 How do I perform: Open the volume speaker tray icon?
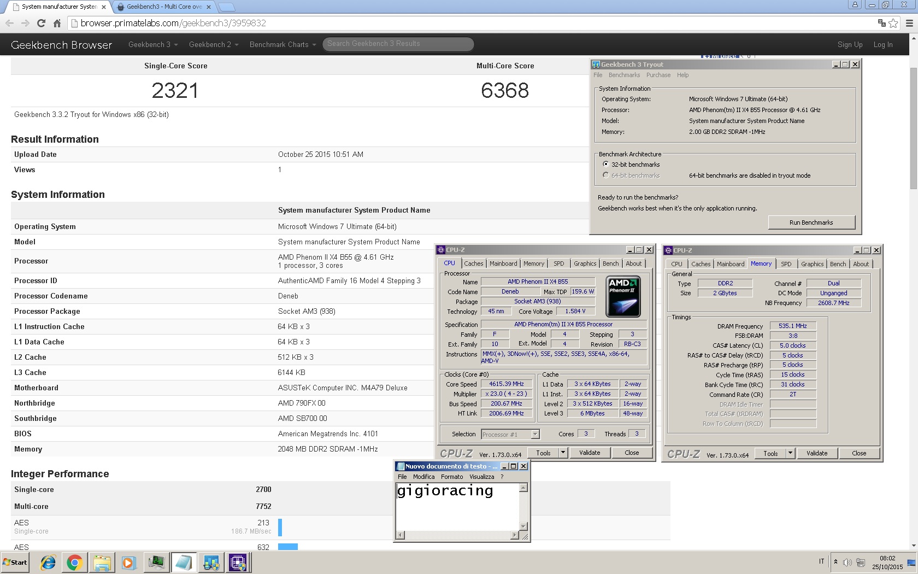click(848, 563)
